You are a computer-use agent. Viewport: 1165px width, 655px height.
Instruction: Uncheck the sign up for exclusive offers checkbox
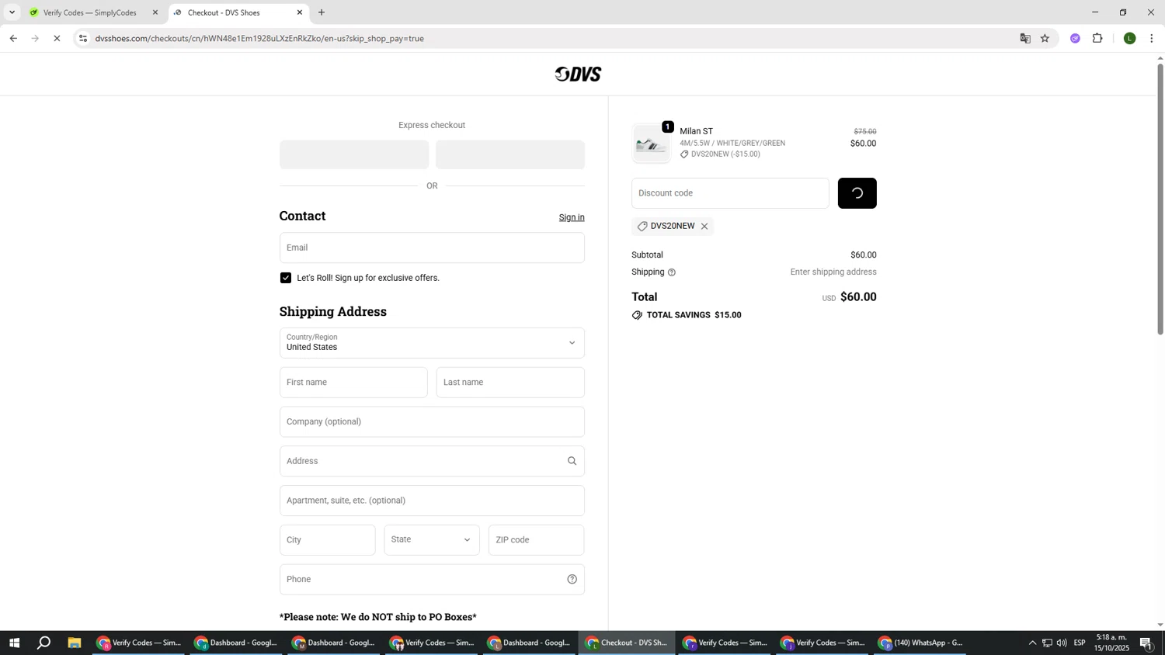(286, 278)
